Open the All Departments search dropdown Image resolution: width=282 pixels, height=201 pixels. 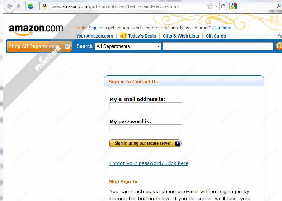point(128,46)
